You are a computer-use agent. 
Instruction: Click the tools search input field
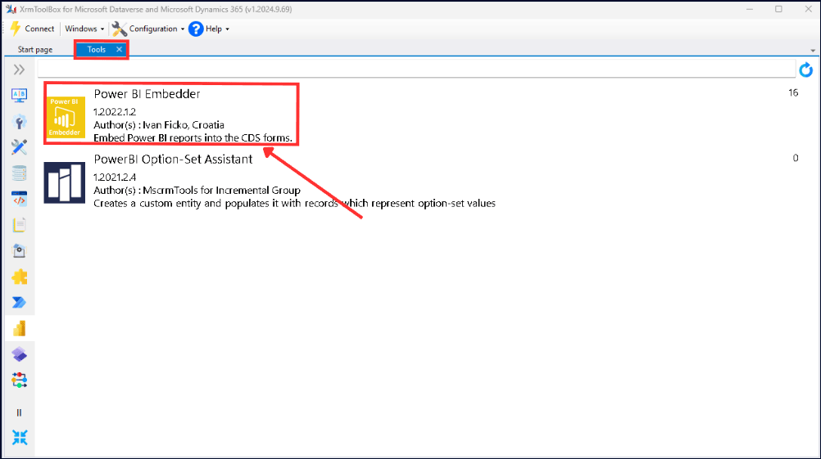(x=416, y=69)
